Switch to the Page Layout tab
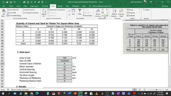 click(x=34, y=6)
